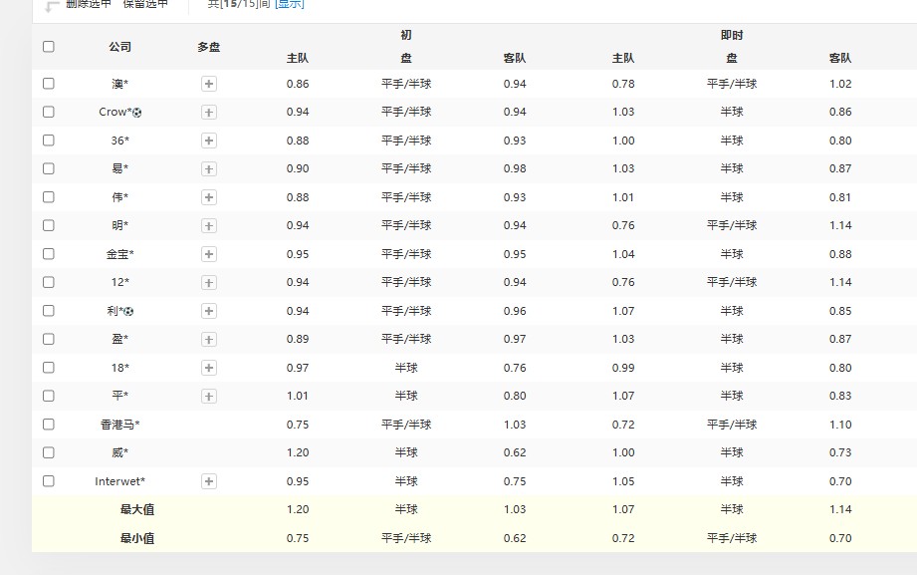Viewport: 917px width, 575px height.
Task: Expand the multi-odds for 易*
Action: 208,168
